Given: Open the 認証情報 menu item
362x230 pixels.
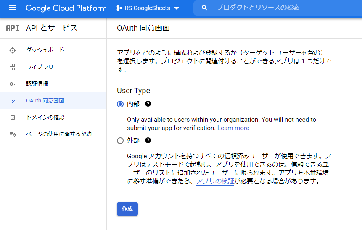Looking at the screenshot, I should 53,84.
